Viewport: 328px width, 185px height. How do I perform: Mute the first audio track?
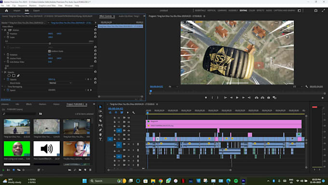[x=129, y=144]
